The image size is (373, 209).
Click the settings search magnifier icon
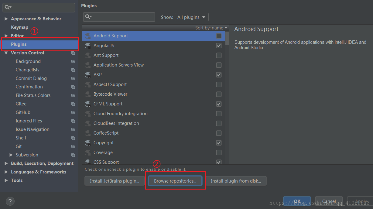coord(8,7)
